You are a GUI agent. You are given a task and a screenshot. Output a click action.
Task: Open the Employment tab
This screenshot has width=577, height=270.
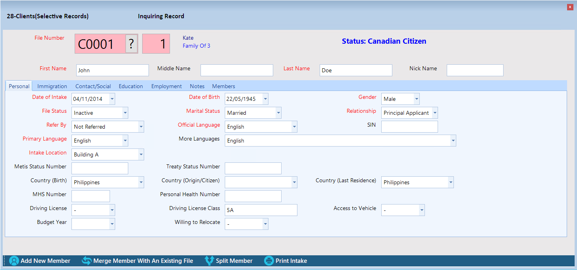click(166, 86)
